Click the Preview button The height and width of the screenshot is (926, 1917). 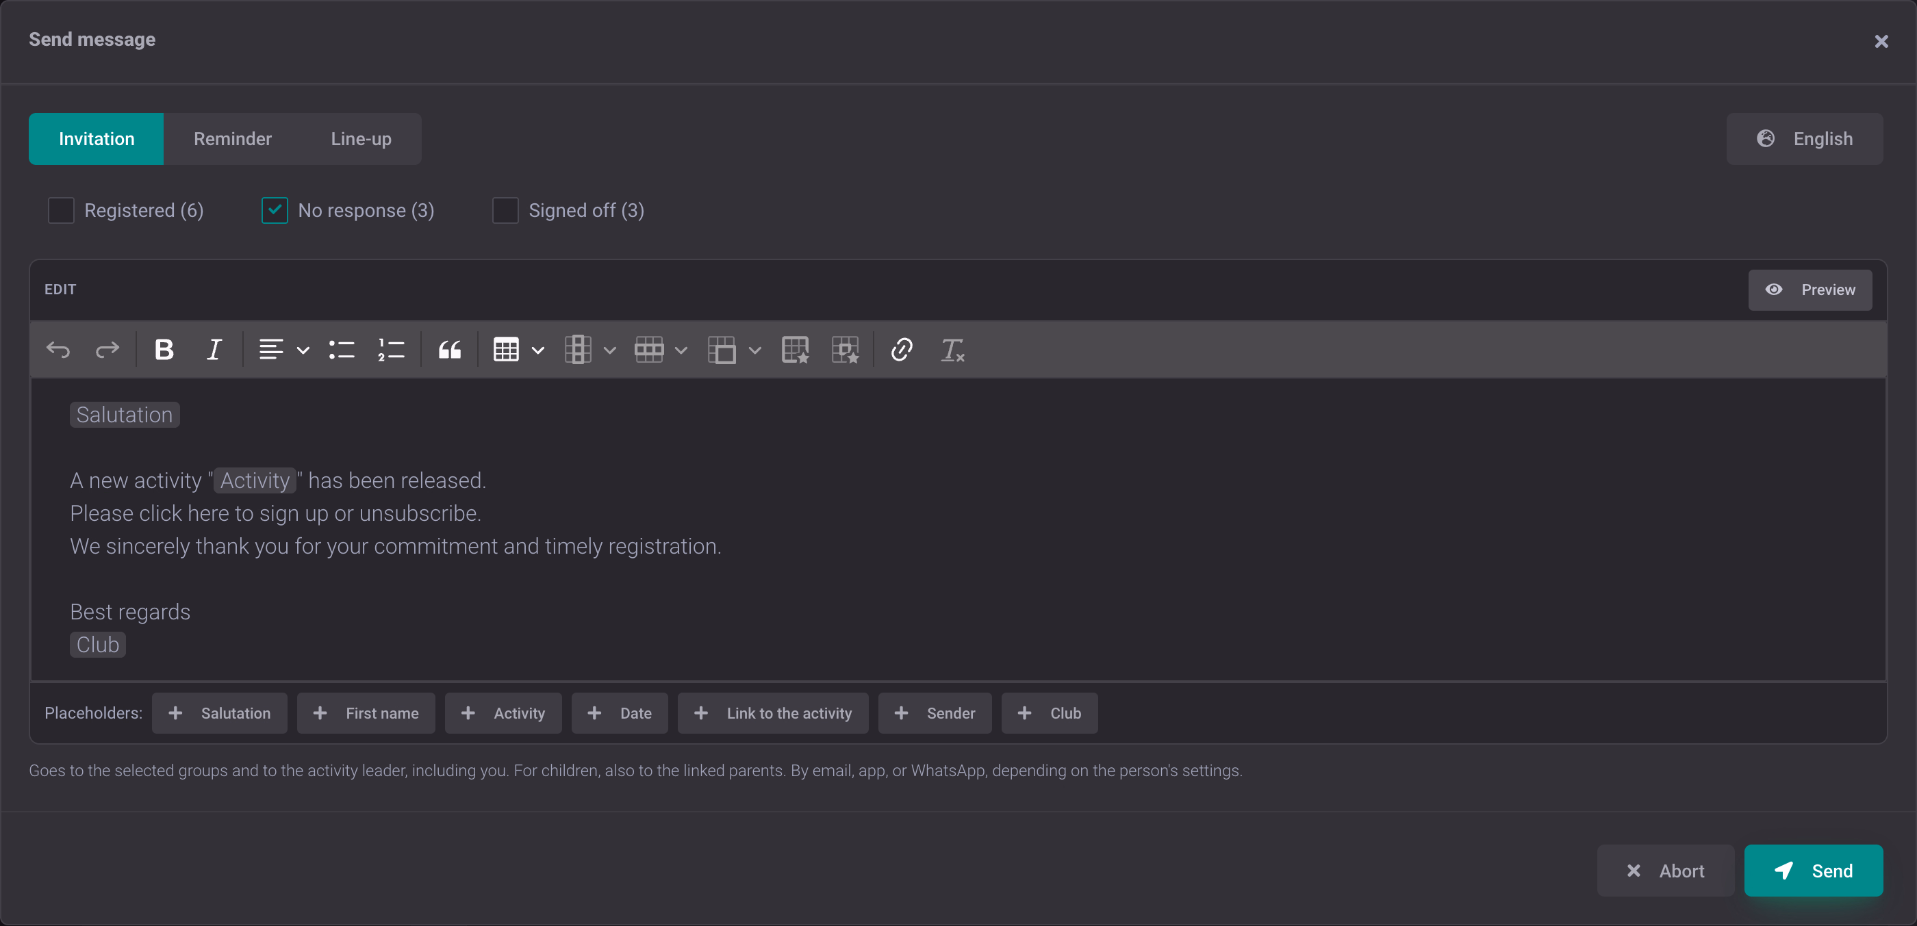(1810, 290)
